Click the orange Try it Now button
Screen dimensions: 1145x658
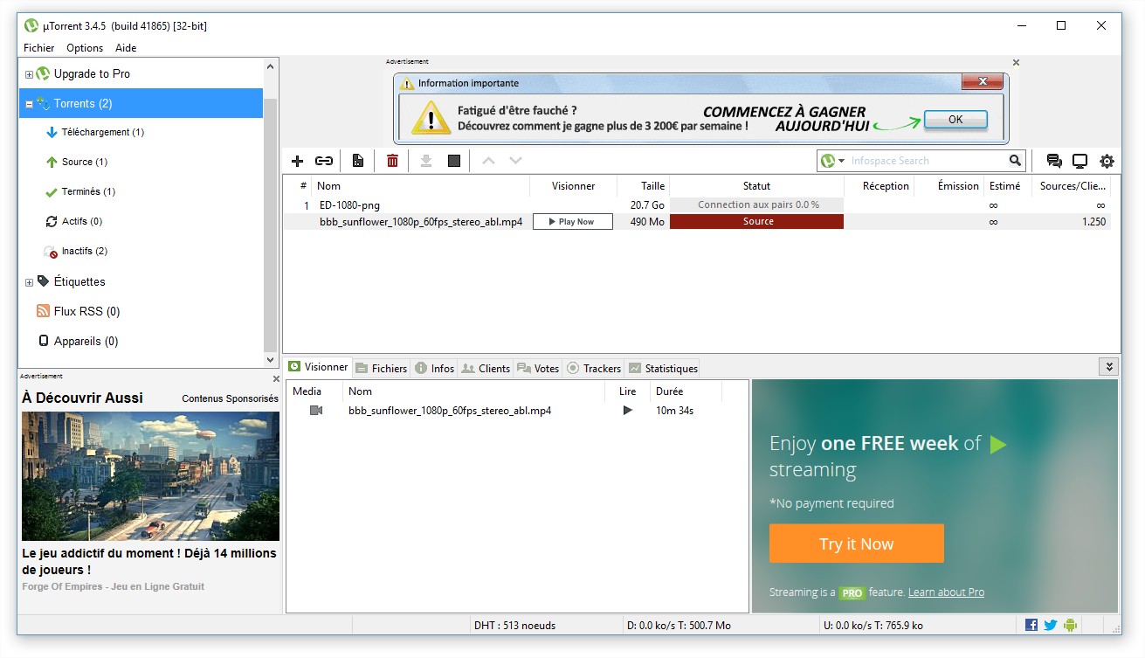click(x=857, y=544)
